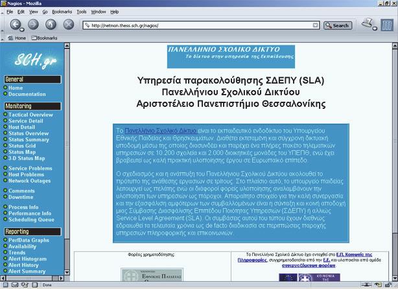The width and height of the screenshot is (398, 289).
Task: Open the Help menu
Action: pos(115,12)
